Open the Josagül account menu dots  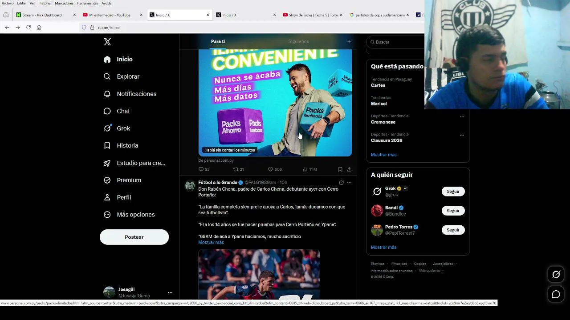(x=170, y=292)
